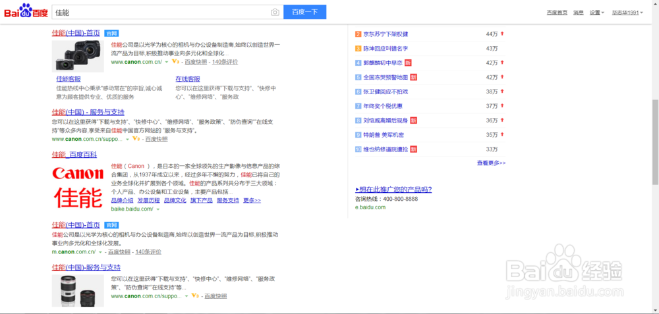This screenshot has height=314, width=659.
Task: Click V3 credibility icon of first result
Action: tap(176, 62)
